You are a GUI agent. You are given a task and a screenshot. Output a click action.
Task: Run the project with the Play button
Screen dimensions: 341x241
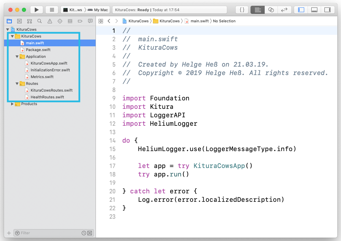point(36,10)
